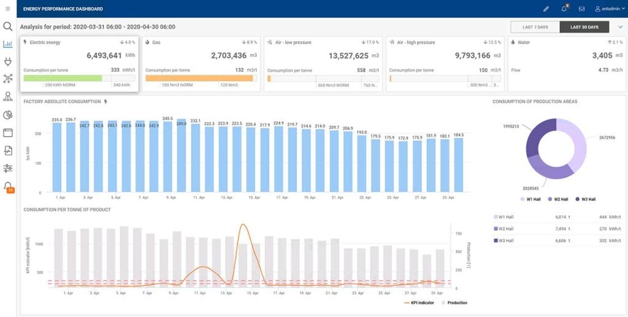Open header notifications bell icon
This screenshot has width=628, height=317.
coord(564,9)
